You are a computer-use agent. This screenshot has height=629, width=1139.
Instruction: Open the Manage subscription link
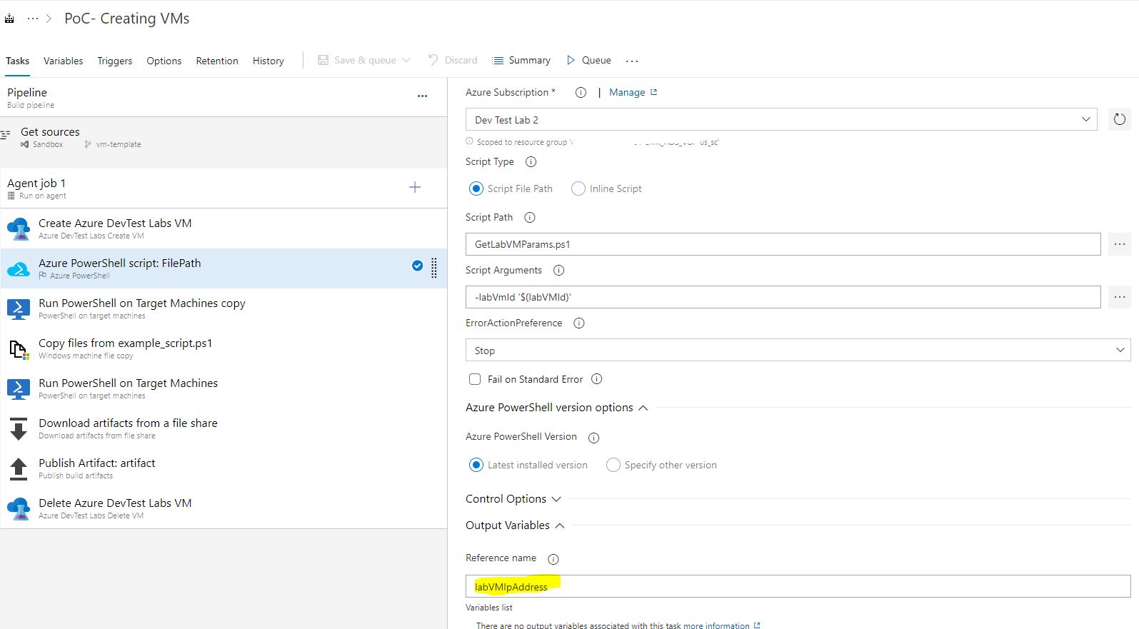click(x=633, y=92)
